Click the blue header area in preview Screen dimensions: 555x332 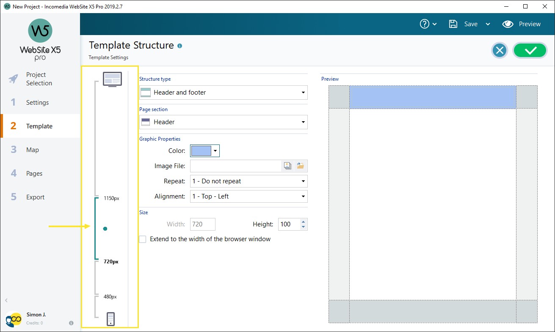pos(433,97)
